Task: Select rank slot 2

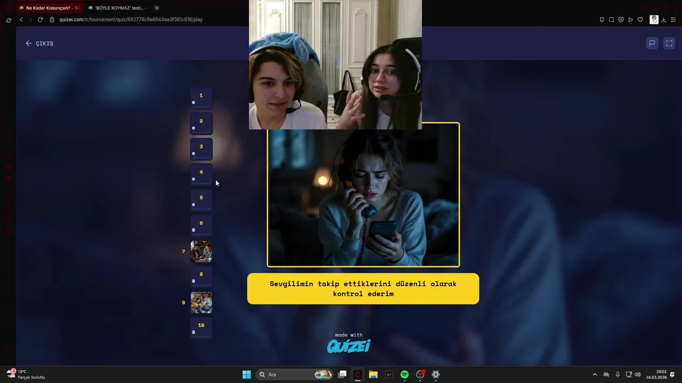Action: coord(201,123)
